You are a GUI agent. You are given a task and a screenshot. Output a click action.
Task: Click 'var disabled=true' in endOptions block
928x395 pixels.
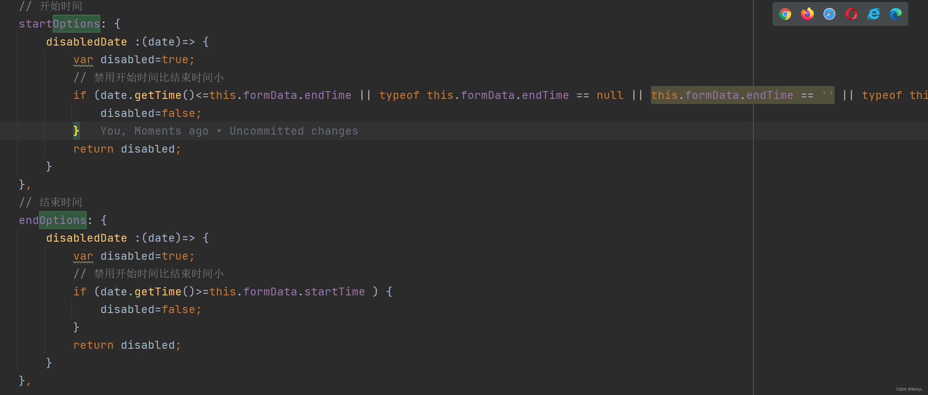(x=134, y=256)
